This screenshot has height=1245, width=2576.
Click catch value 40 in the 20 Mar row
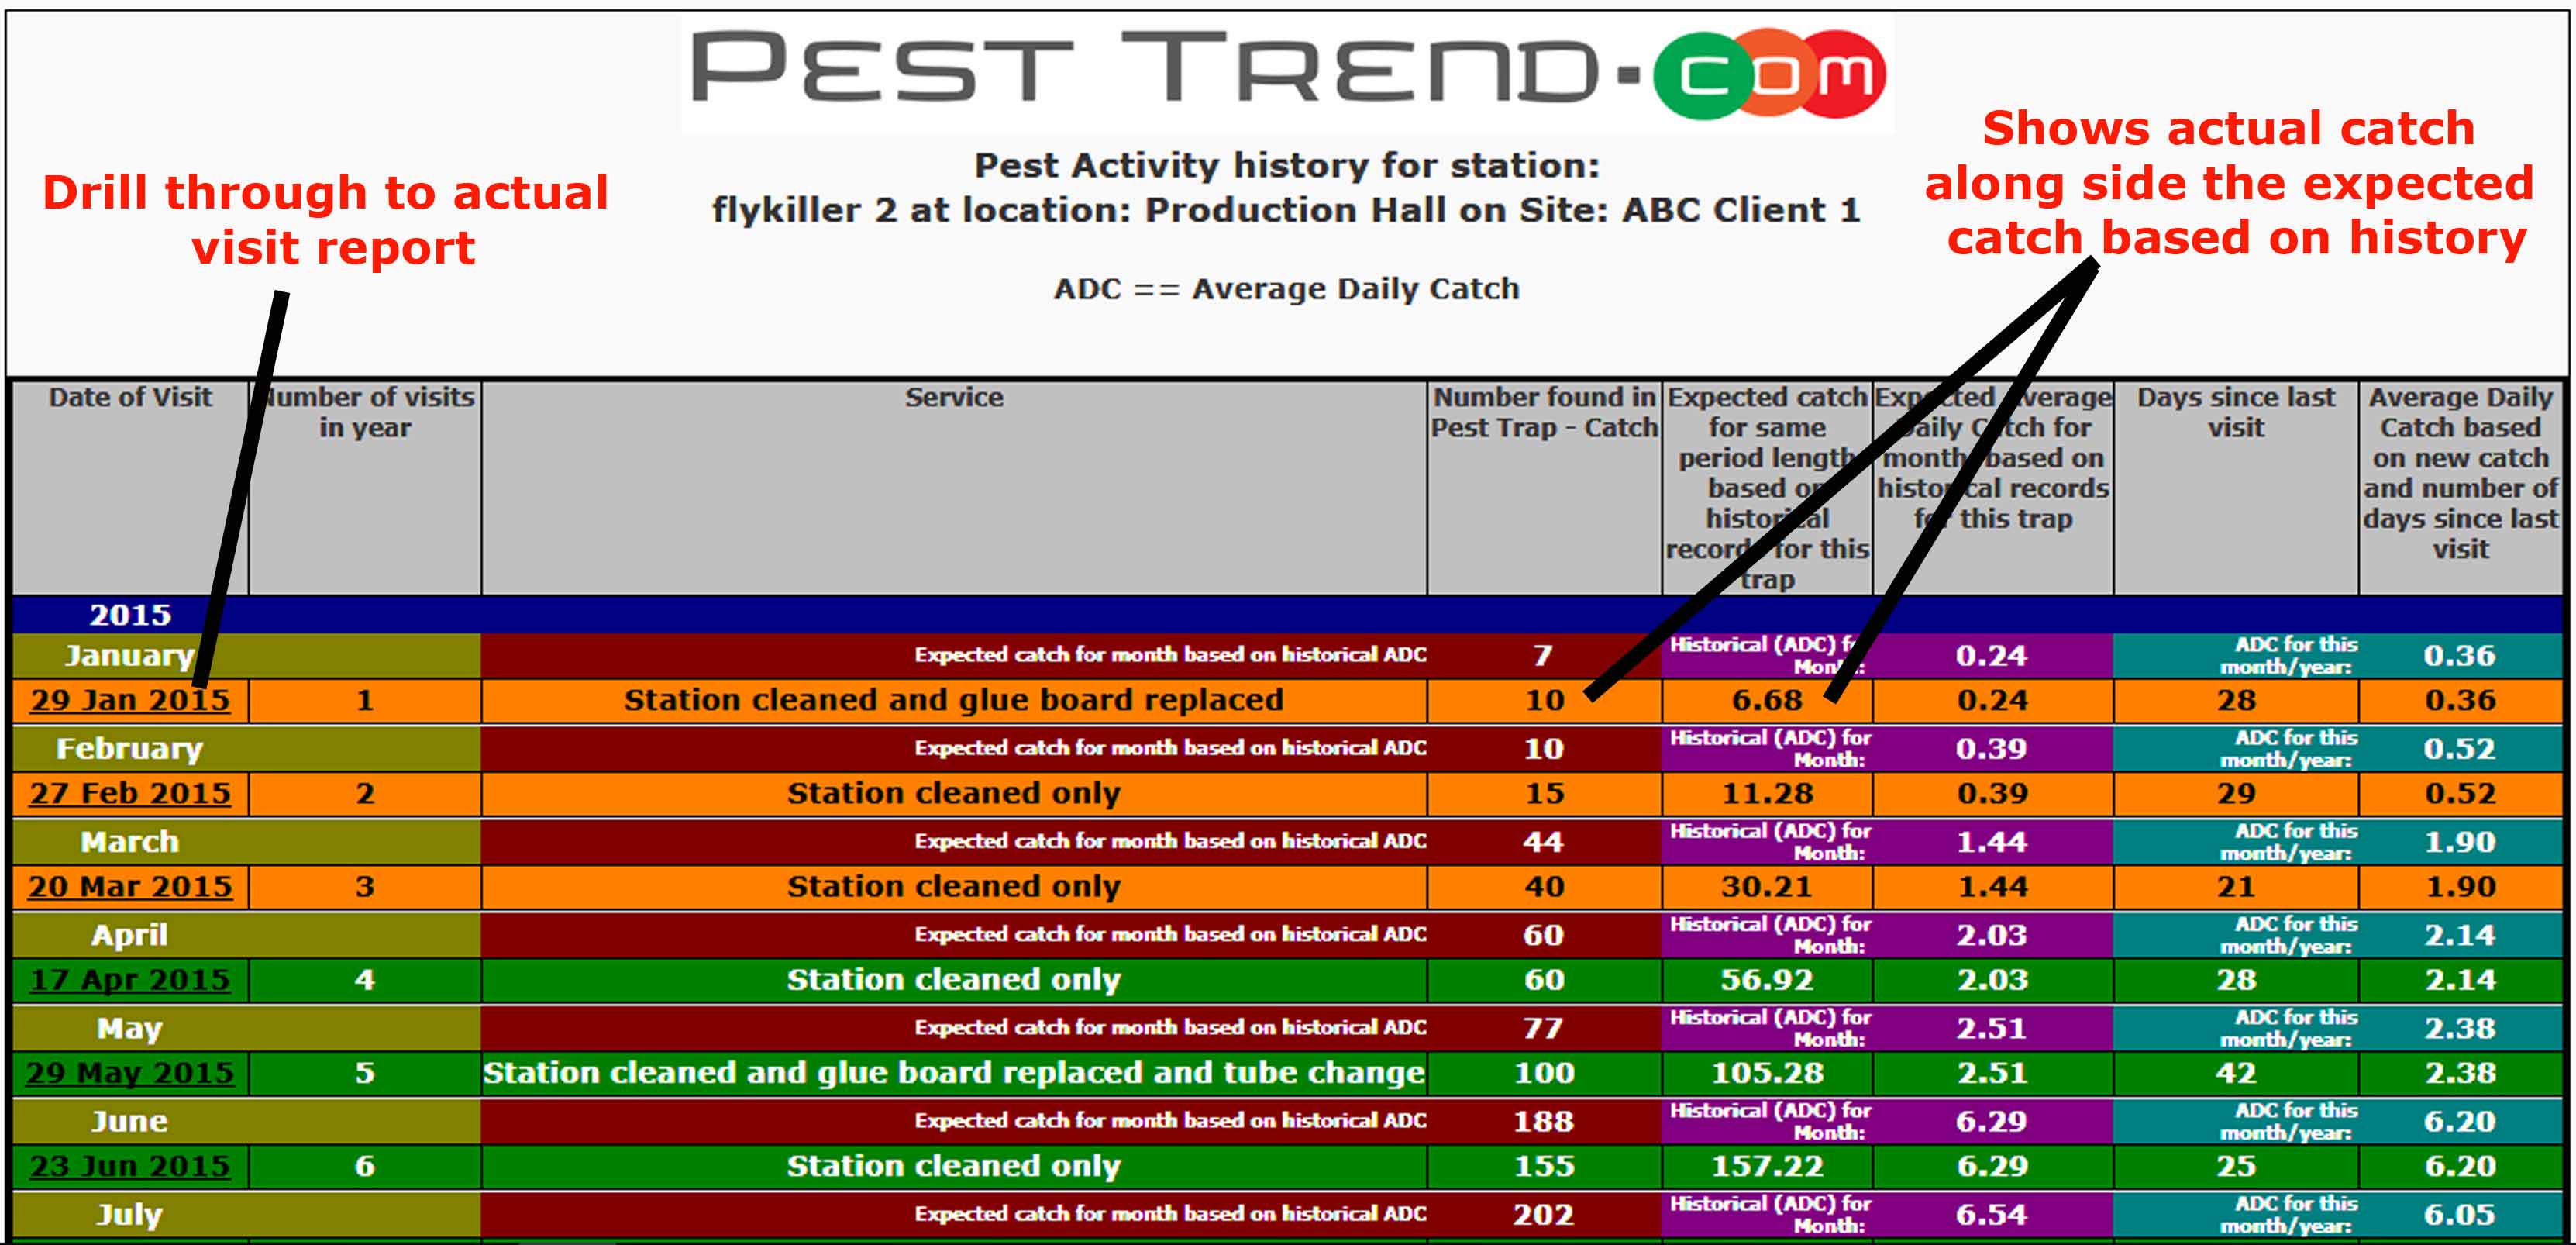click(x=1544, y=886)
